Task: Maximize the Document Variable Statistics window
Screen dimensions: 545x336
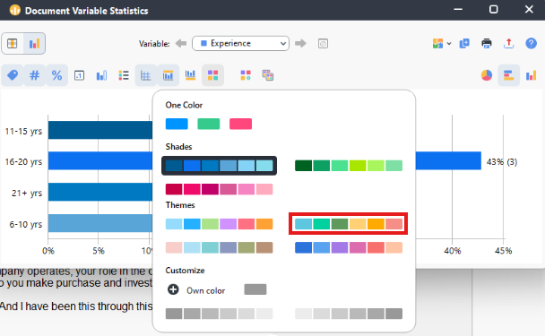Action: 494,9
